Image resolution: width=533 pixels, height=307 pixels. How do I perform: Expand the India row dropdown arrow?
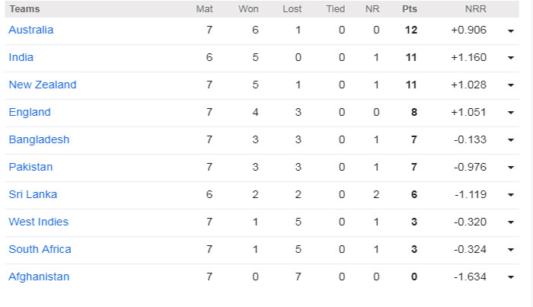click(510, 58)
